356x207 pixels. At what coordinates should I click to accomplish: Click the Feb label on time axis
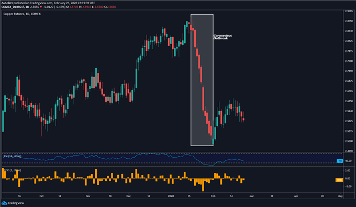[x=213, y=196]
